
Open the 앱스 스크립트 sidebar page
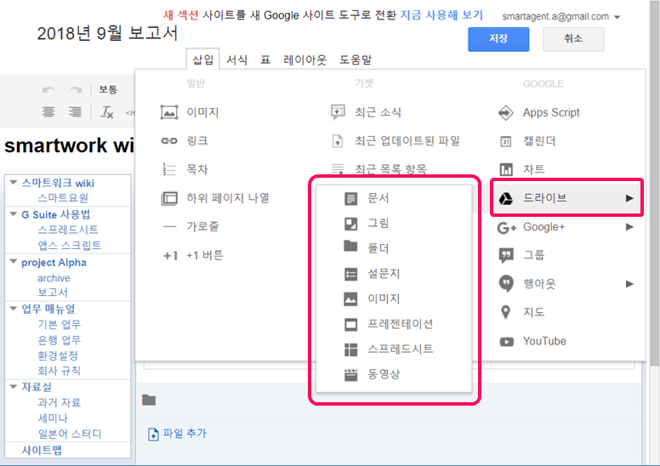pos(70,245)
